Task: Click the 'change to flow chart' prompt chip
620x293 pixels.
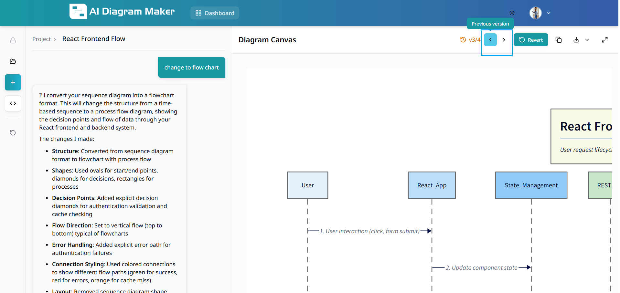Action: pos(191,67)
